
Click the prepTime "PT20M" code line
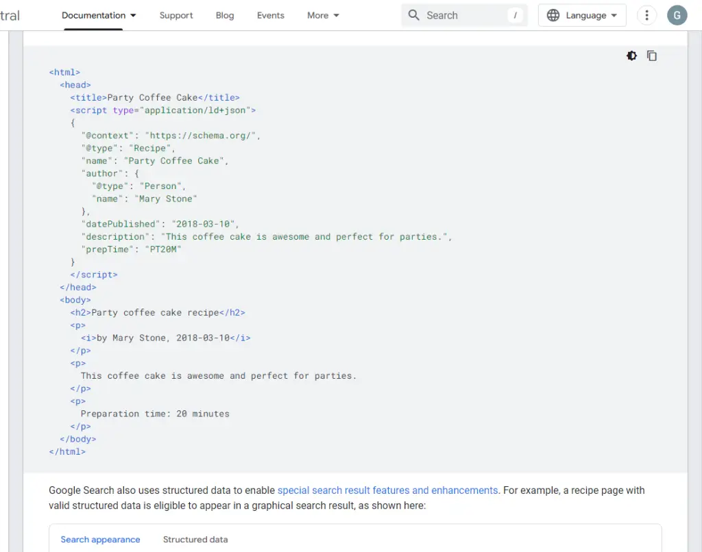(131, 249)
